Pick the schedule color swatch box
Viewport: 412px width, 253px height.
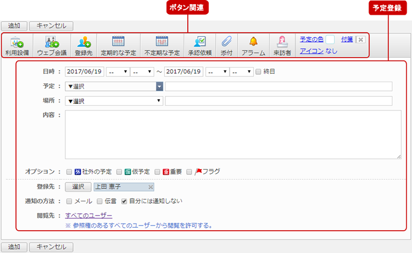click(x=330, y=39)
